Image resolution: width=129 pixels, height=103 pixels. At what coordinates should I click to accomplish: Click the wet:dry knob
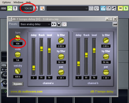[18, 71]
